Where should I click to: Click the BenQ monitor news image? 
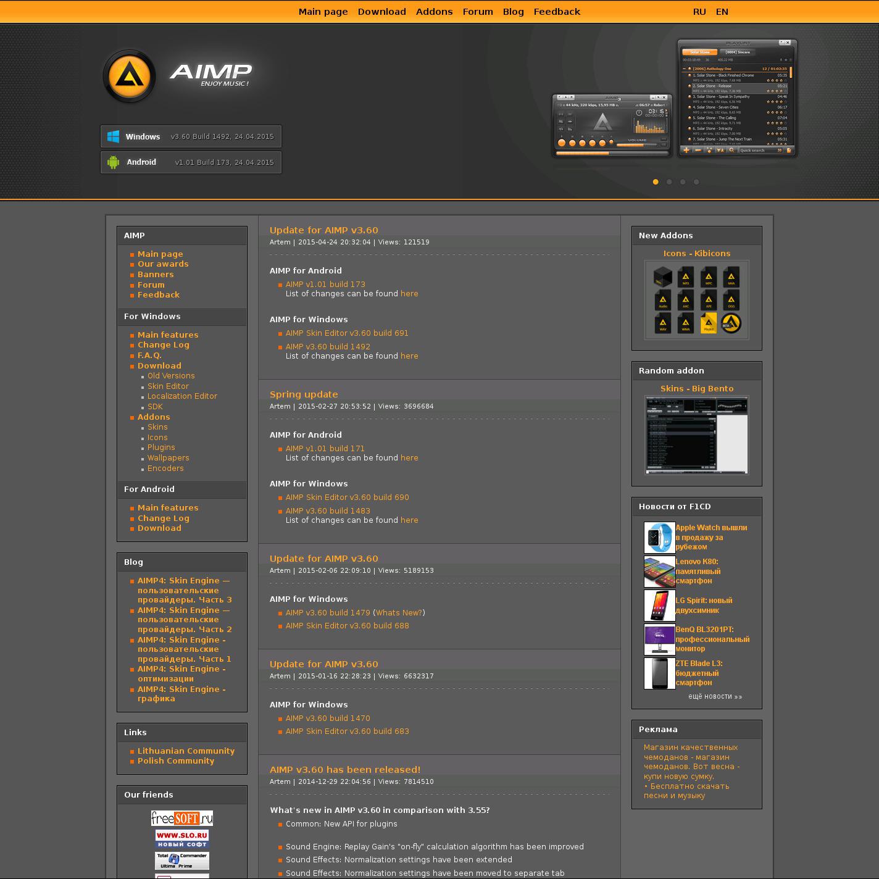[659, 639]
